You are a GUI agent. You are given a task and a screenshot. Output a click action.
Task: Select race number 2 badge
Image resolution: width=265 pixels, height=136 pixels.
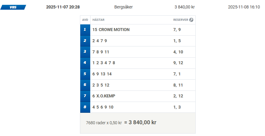click(x=85, y=41)
